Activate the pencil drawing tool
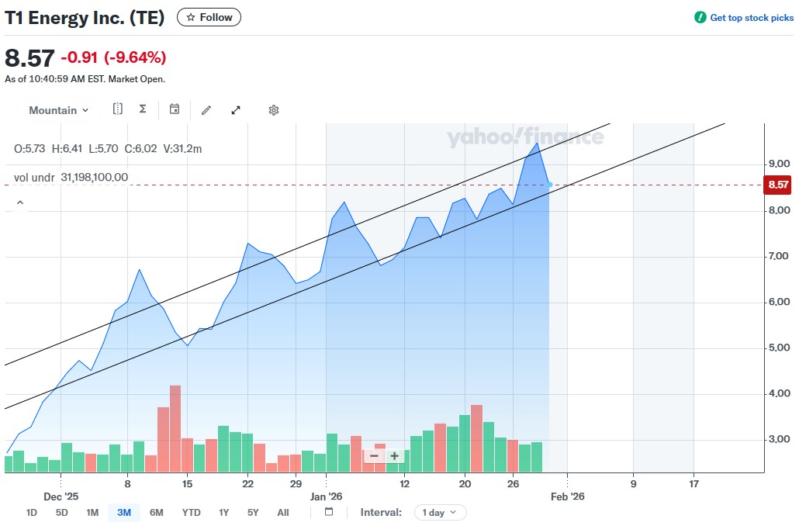Image resolution: width=799 pixels, height=526 pixels. (x=206, y=110)
